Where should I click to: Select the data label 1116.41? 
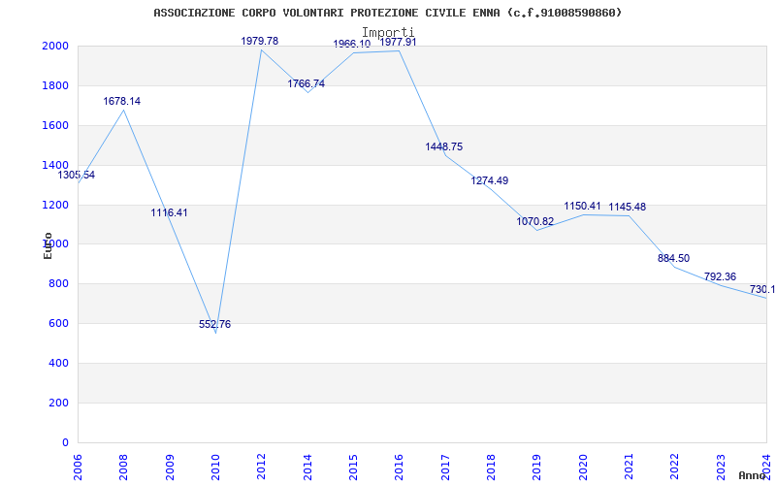coord(169,212)
